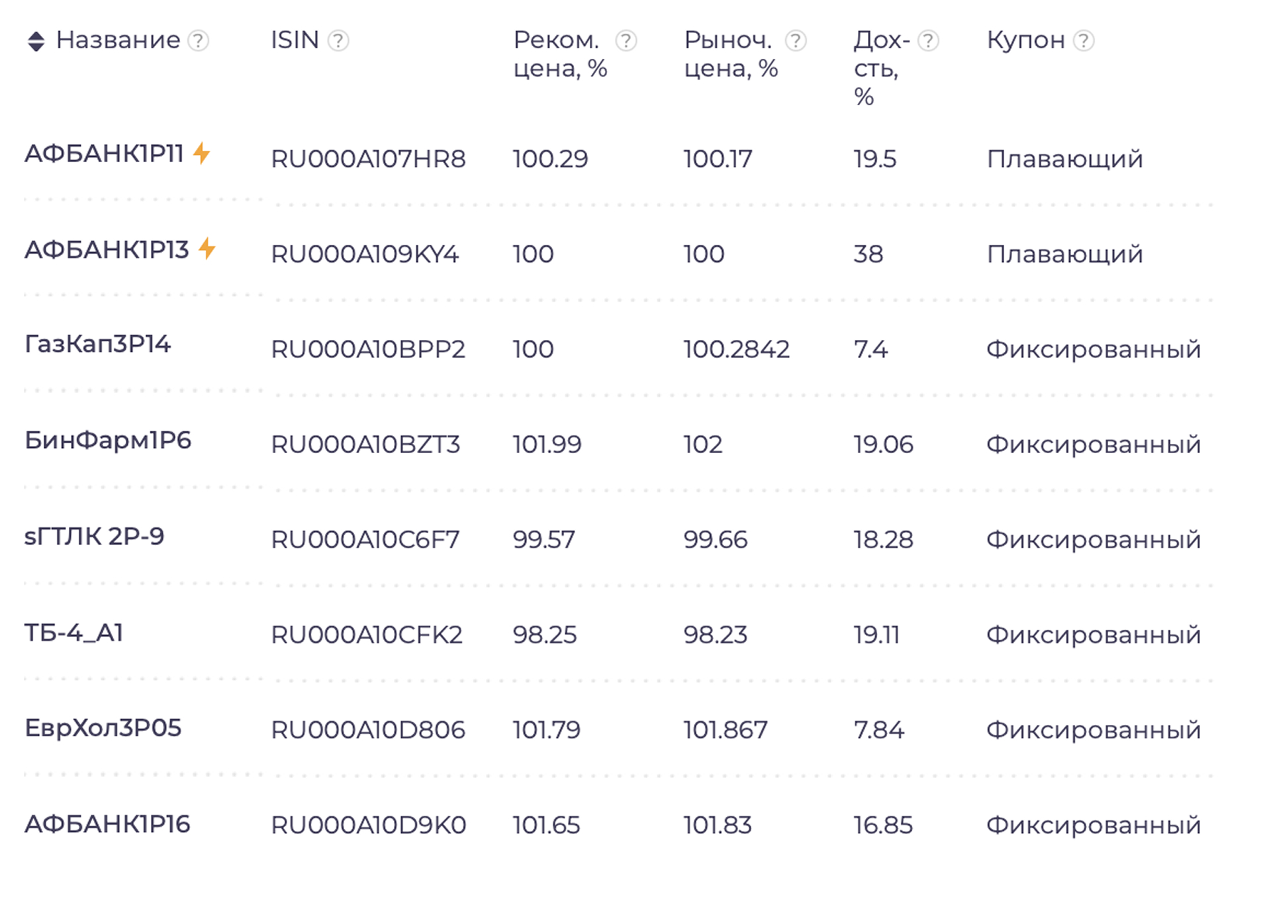This screenshot has width=1265, height=897.
Task: Click the ISIN column help icon
Action: (338, 41)
